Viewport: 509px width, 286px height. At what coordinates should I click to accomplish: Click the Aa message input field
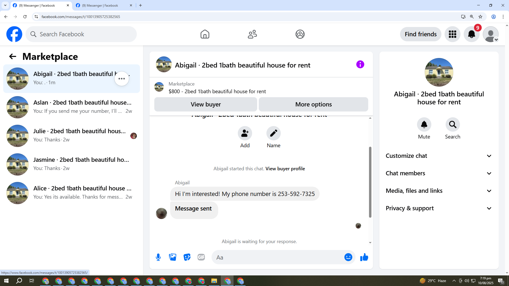point(278,257)
